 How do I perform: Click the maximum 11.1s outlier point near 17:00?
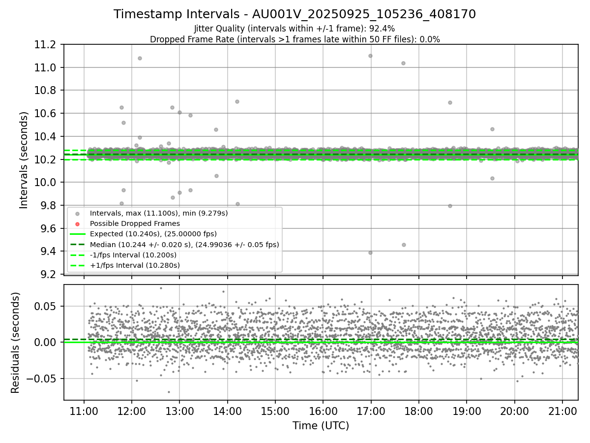click(370, 56)
